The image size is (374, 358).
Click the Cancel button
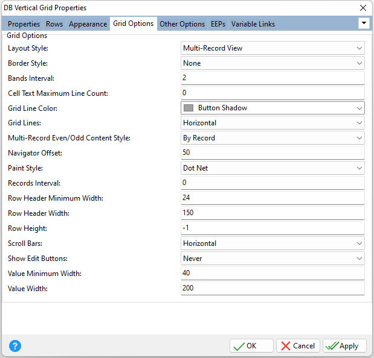coord(298,346)
